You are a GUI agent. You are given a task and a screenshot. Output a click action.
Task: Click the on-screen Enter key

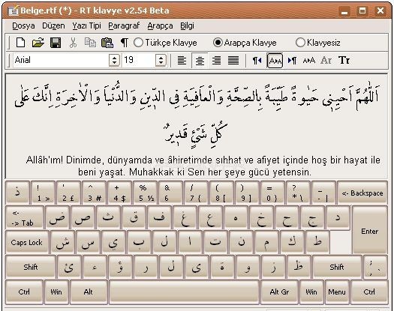click(369, 230)
